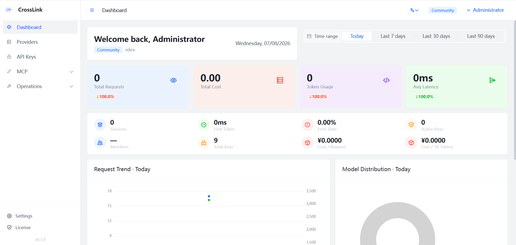Viewport: 516px width, 245px height.
Task: Click the Cost / Request box icon
Action: pyautogui.click(x=307, y=143)
